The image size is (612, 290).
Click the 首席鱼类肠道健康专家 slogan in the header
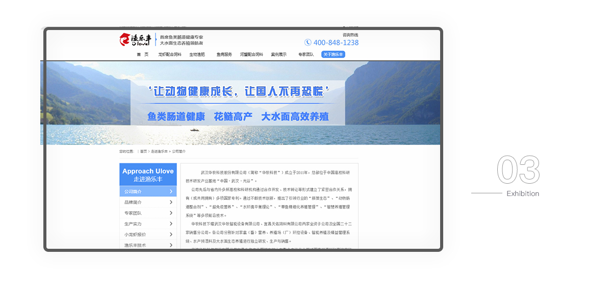click(x=181, y=37)
